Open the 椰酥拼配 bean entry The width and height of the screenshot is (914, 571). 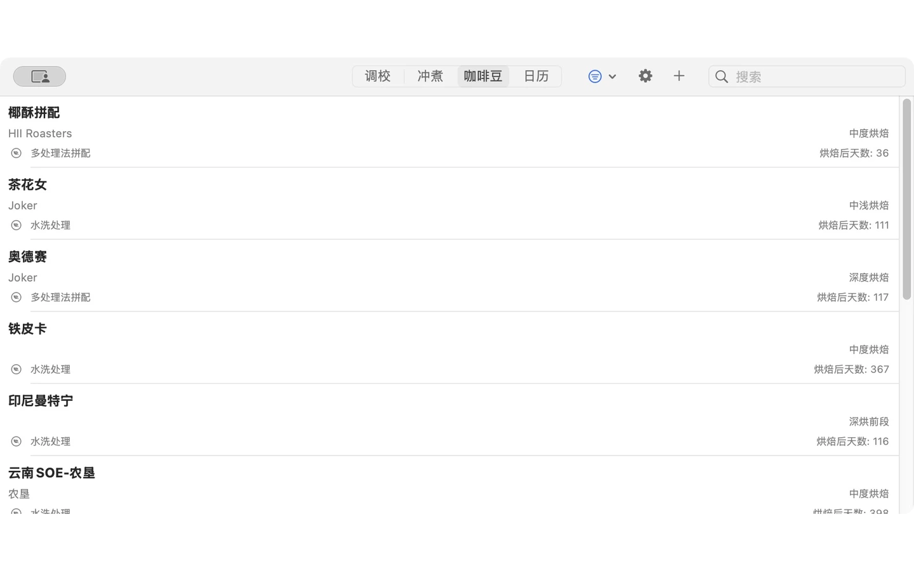[449, 132]
